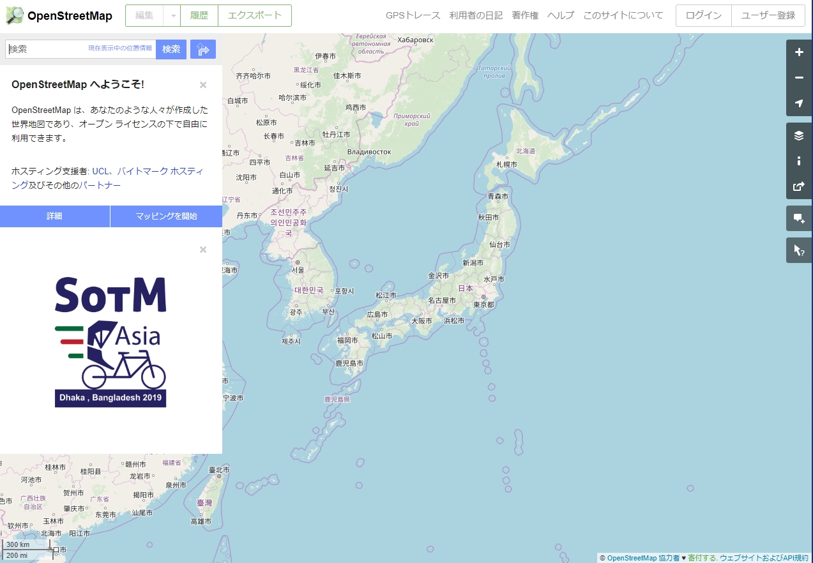The image size is (813, 563).
Task: Open directions arrow button beside search
Action: pyautogui.click(x=203, y=49)
